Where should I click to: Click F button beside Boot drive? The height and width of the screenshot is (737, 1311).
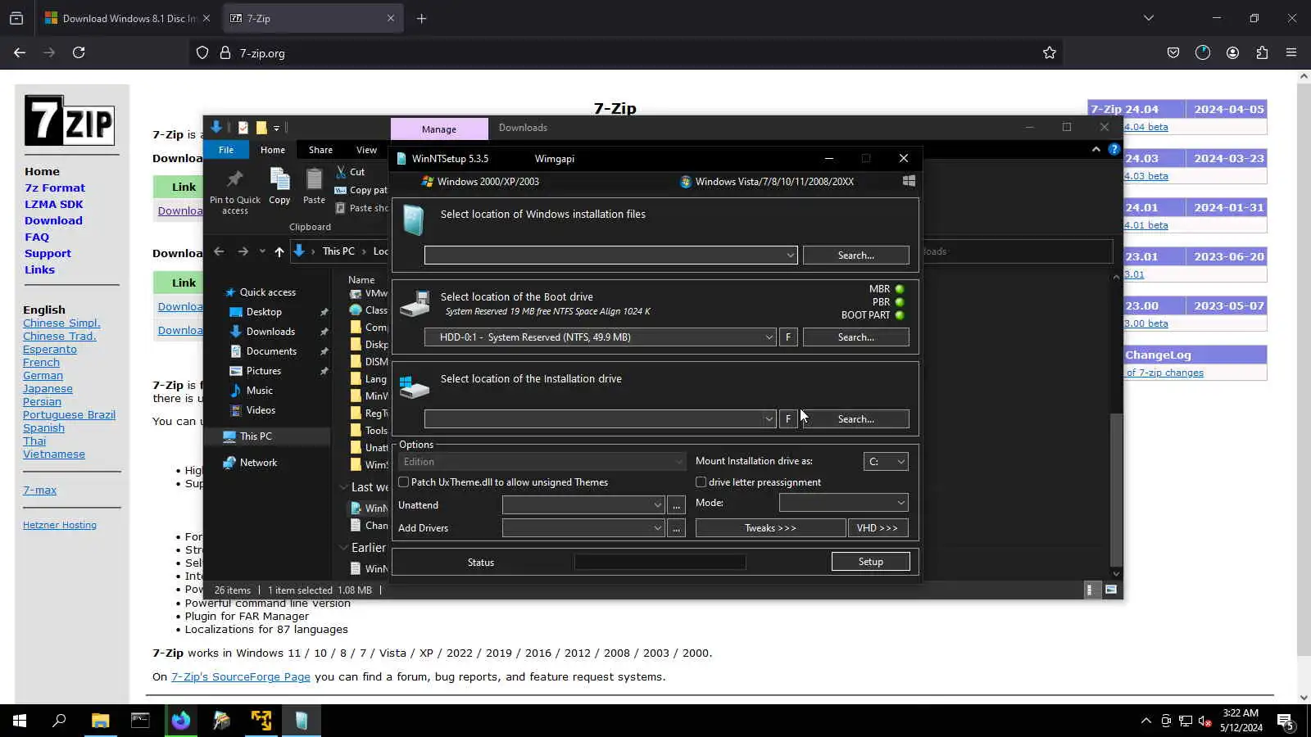pos(788,337)
